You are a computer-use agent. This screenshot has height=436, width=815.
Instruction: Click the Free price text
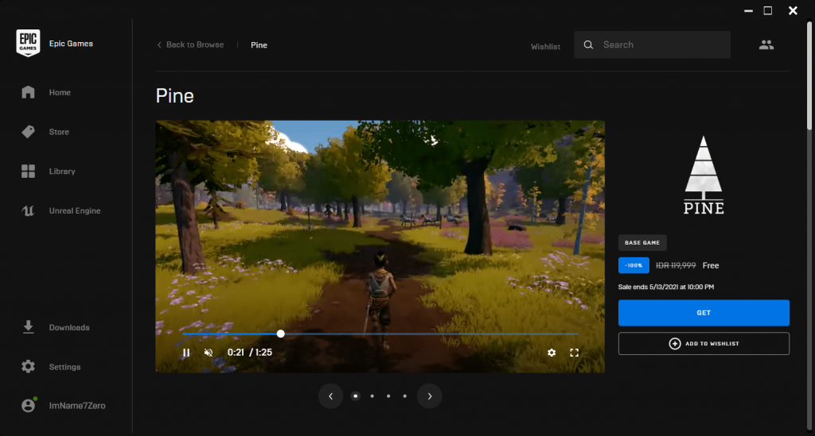[x=711, y=265]
